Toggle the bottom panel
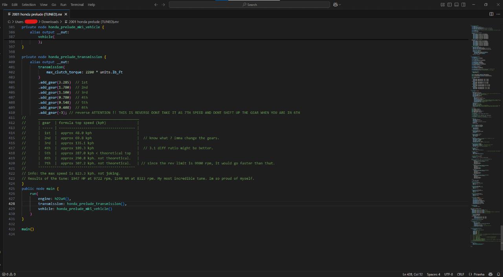This screenshot has width=503, height=277. pyautogui.click(x=457, y=5)
